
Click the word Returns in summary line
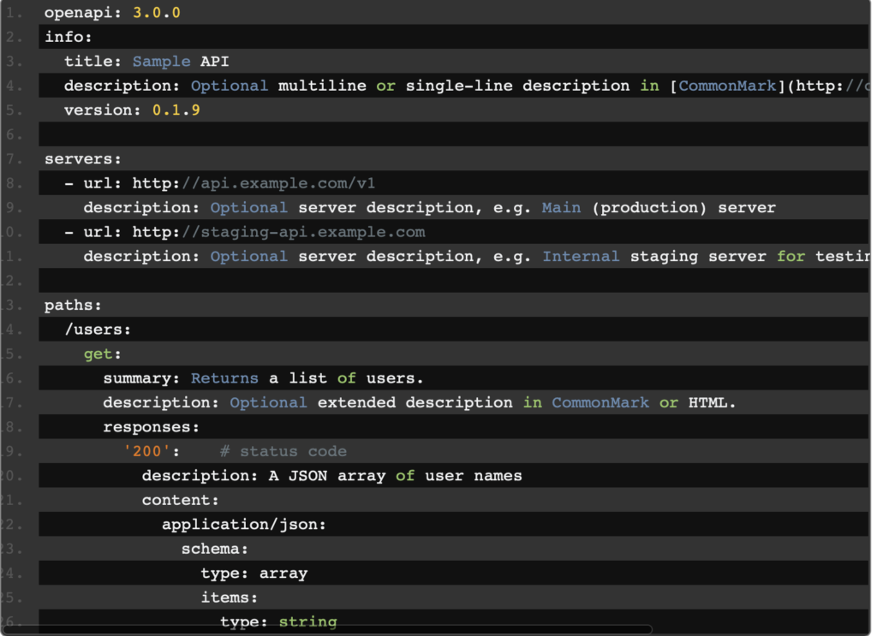(224, 378)
